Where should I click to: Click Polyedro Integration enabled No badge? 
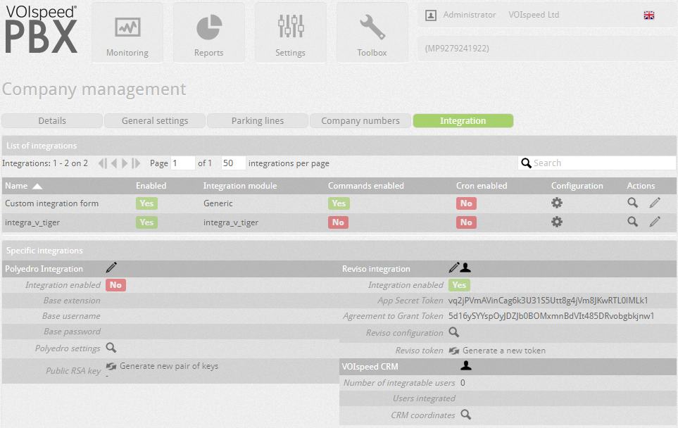[x=115, y=285]
